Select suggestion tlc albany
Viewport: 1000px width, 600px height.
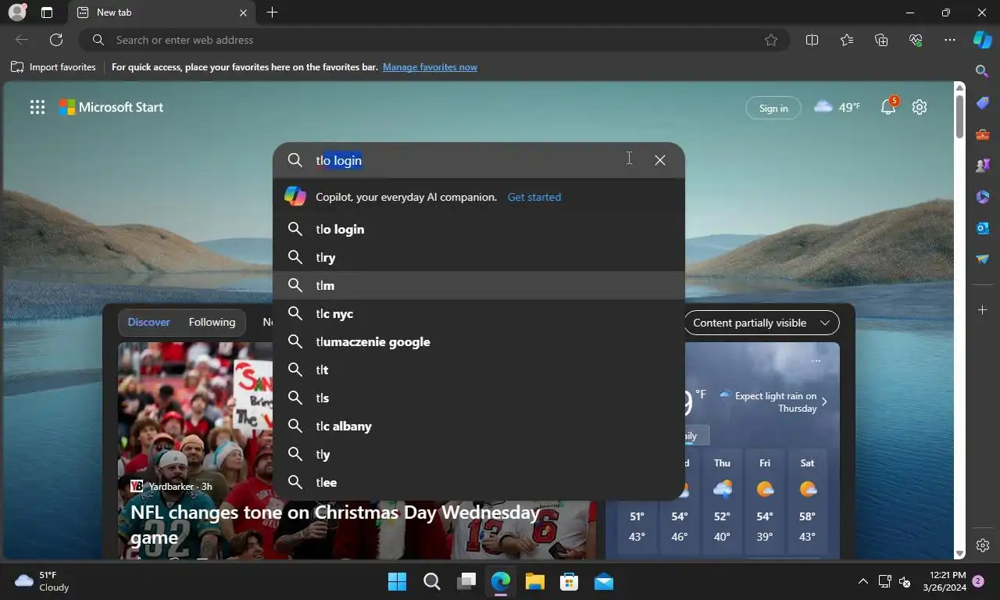coord(479,426)
